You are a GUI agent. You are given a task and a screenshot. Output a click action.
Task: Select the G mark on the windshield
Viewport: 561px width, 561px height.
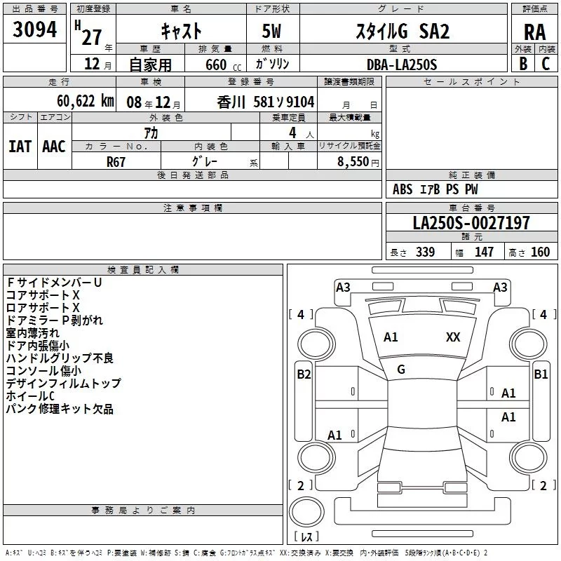point(401,370)
